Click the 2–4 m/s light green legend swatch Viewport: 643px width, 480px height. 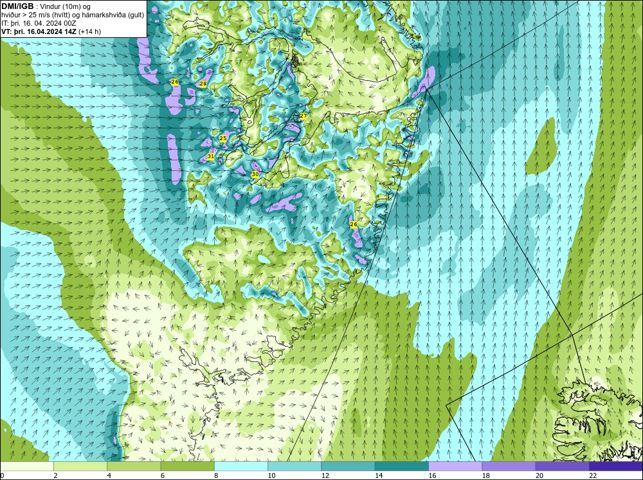(80, 466)
